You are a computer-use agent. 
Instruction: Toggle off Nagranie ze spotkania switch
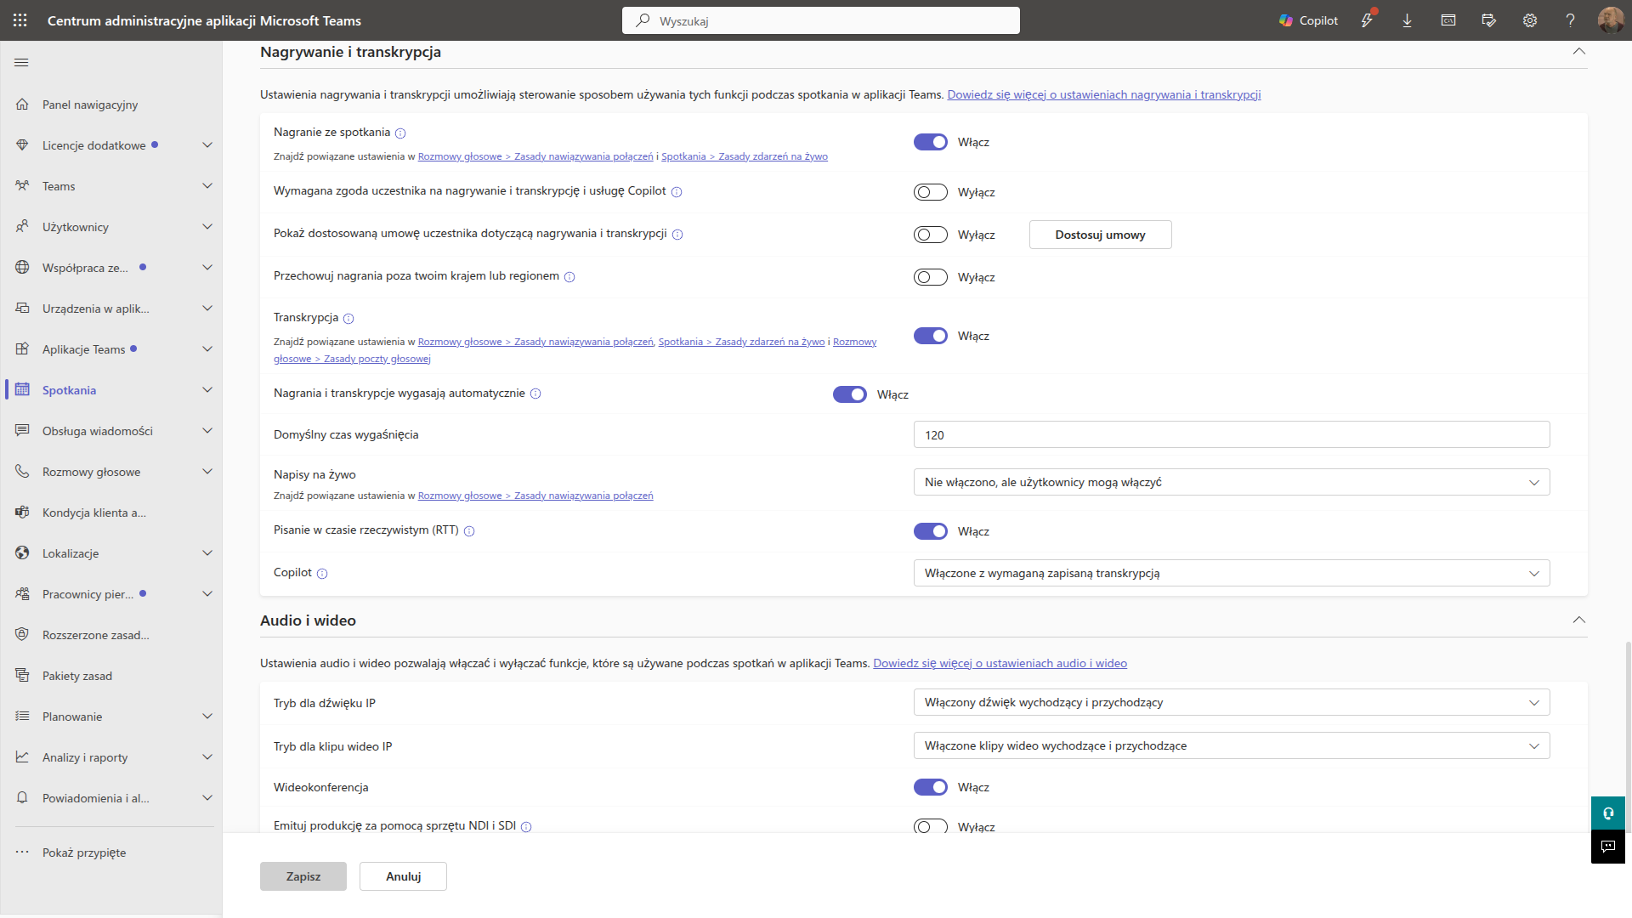pyautogui.click(x=931, y=142)
